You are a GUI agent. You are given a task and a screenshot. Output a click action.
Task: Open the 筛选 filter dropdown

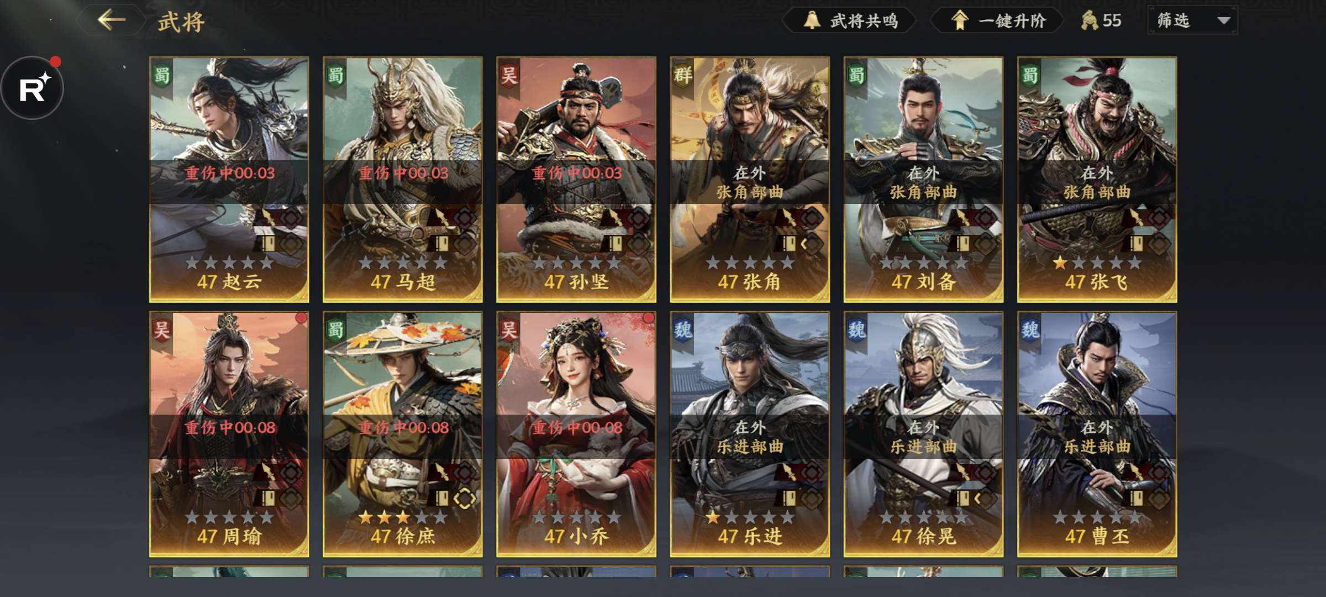coord(1192,20)
